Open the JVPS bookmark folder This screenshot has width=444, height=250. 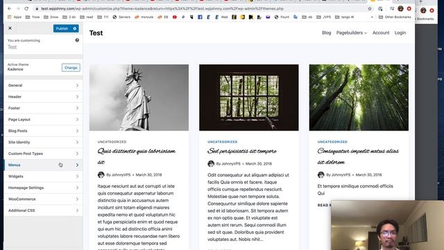[324, 17]
